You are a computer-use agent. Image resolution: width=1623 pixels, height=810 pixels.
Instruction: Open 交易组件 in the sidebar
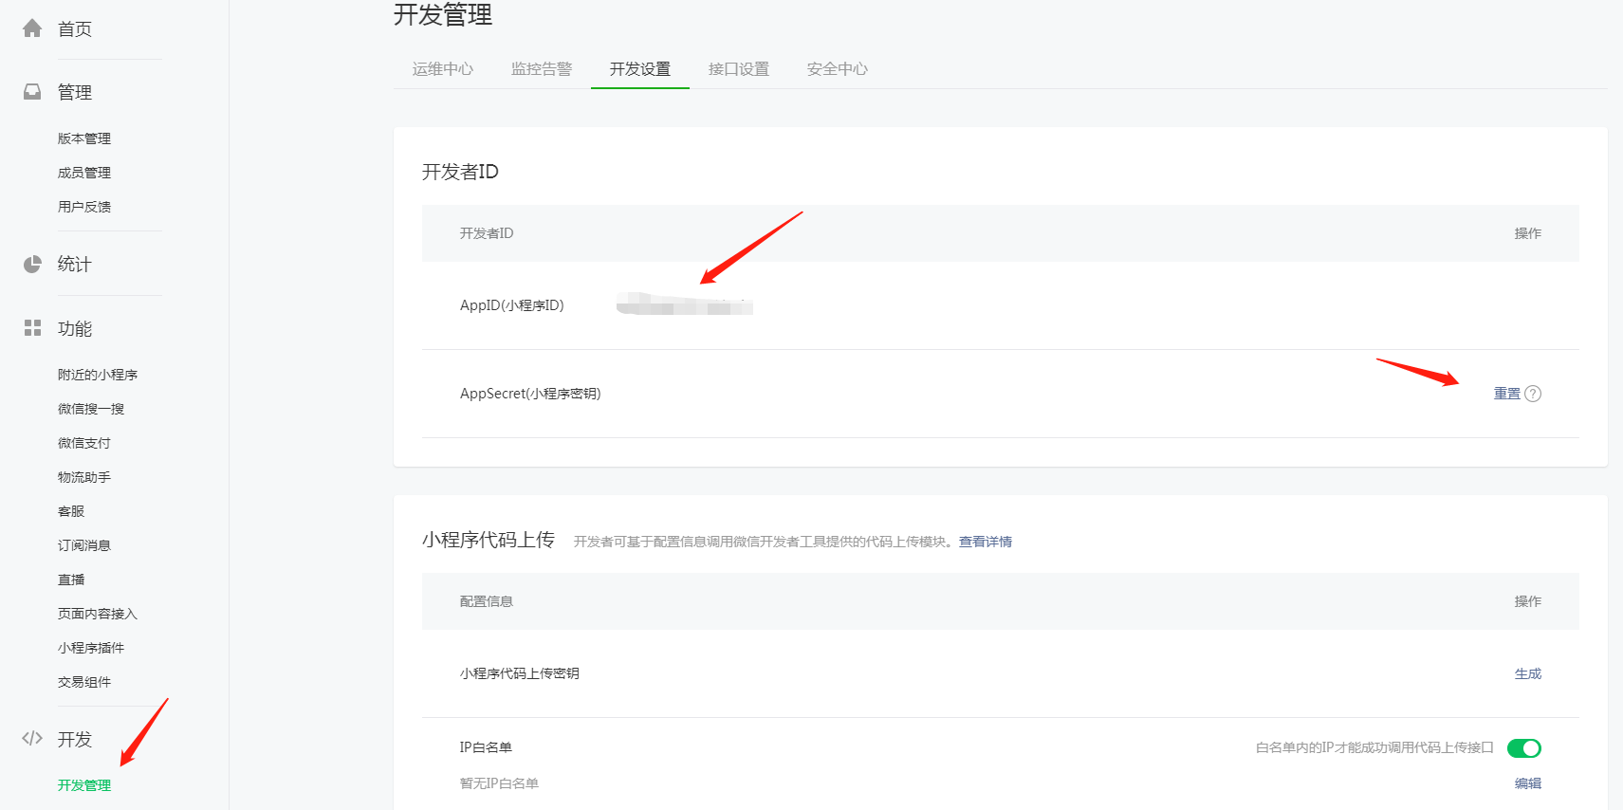[84, 682]
